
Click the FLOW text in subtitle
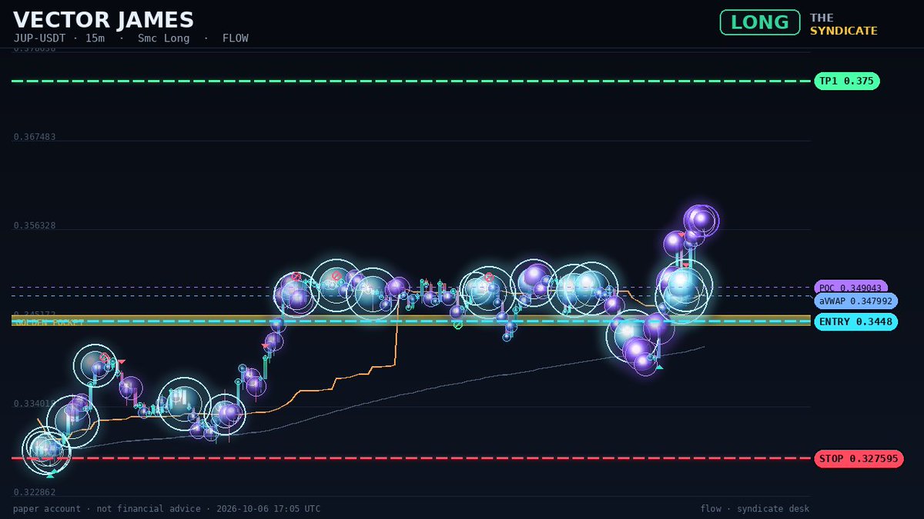[x=236, y=38]
